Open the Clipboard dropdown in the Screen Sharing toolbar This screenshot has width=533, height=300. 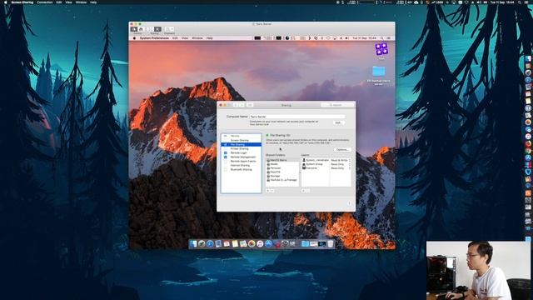tap(169, 29)
